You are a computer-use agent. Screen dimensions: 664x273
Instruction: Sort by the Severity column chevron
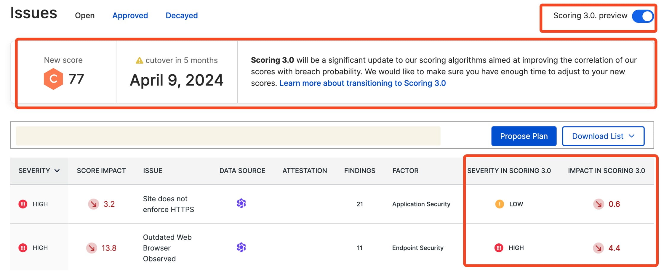tap(57, 171)
